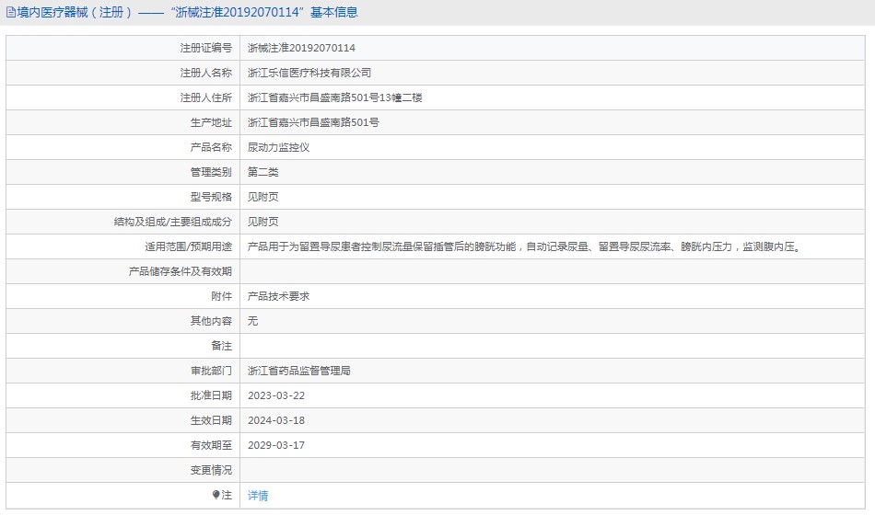Click the 生效日期 label
The height and width of the screenshot is (515, 875).
[211, 420]
